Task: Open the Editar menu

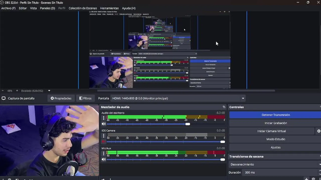Action: (23, 8)
